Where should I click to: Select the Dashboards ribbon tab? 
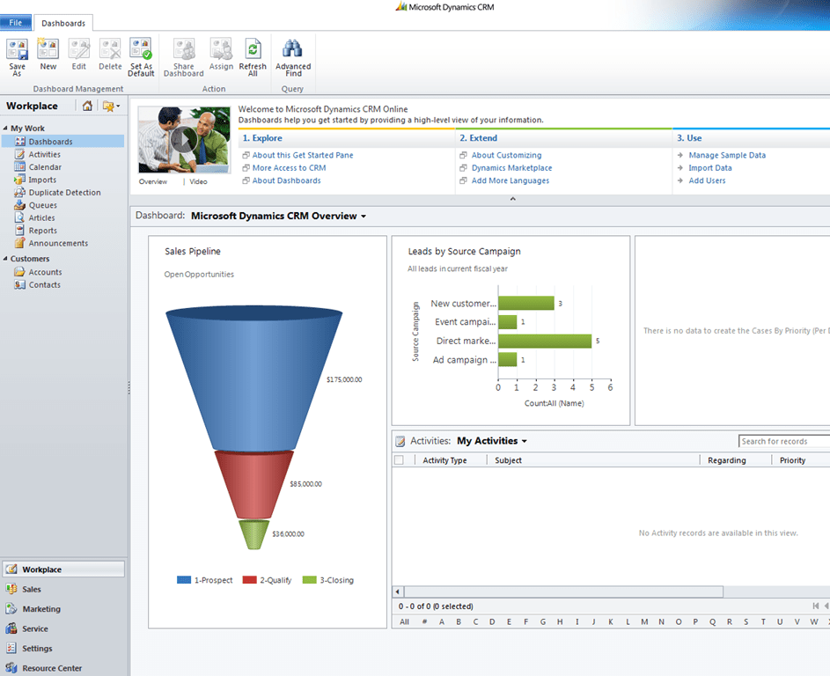click(63, 23)
